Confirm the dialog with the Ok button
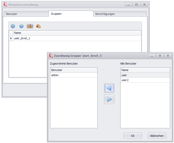 tap(133, 136)
